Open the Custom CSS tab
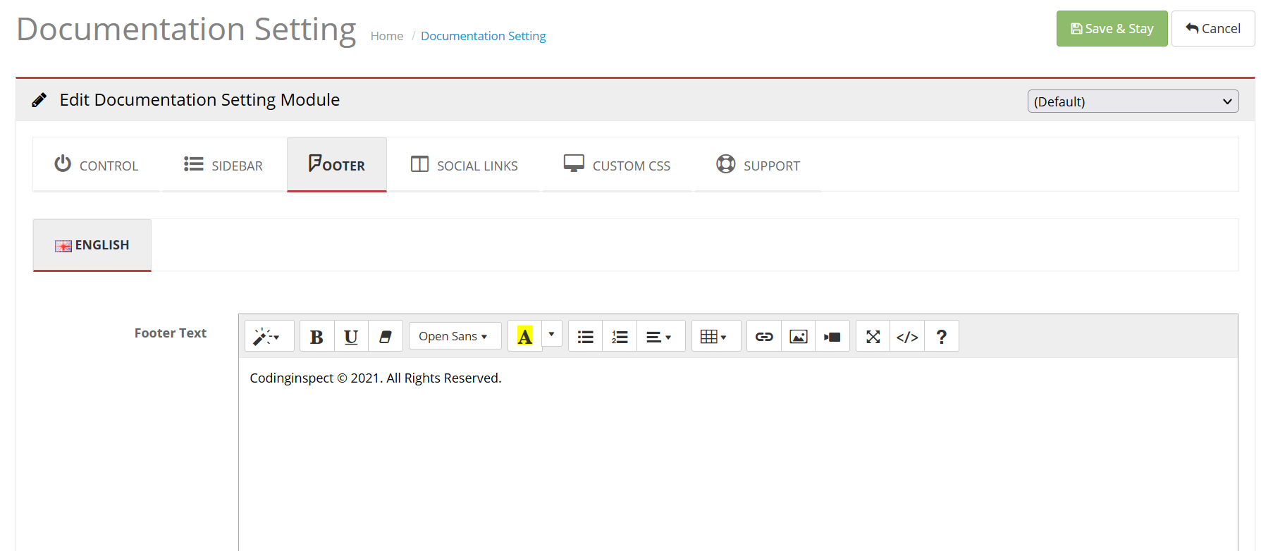1261x551 pixels. pyautogui.click(x=617, y=166)
